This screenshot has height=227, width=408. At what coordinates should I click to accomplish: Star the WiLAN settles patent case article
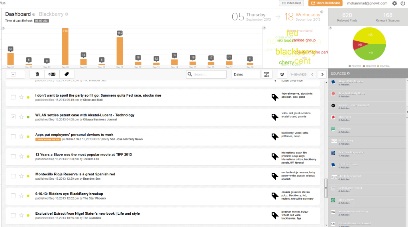click(22, 117)
